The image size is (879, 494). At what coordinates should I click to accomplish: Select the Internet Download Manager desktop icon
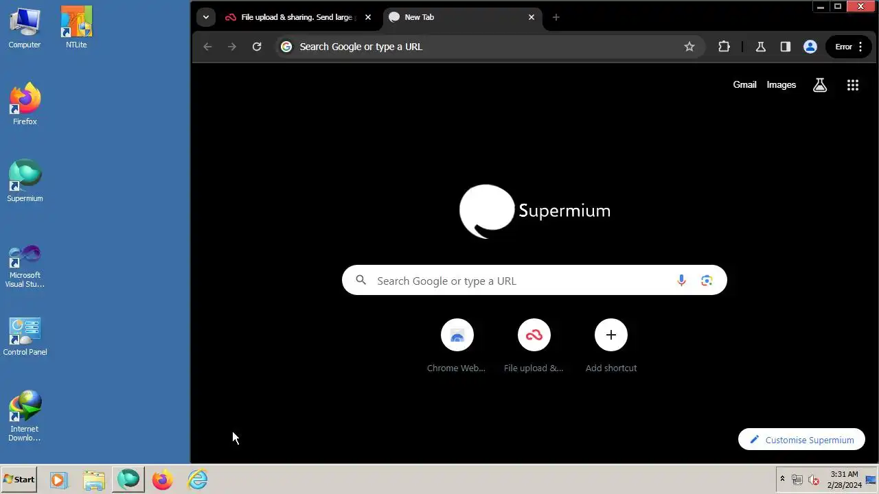click(25, 416)
